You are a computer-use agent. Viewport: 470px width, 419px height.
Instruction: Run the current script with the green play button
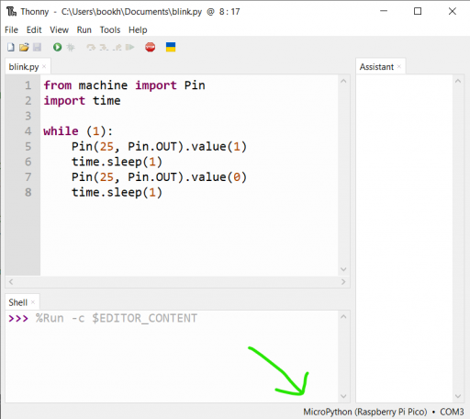[x=57, y=47]
